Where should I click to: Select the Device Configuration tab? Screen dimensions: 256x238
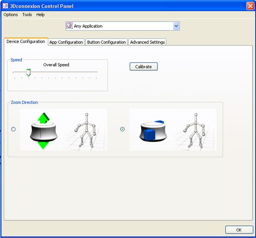[x=26, y=41]
